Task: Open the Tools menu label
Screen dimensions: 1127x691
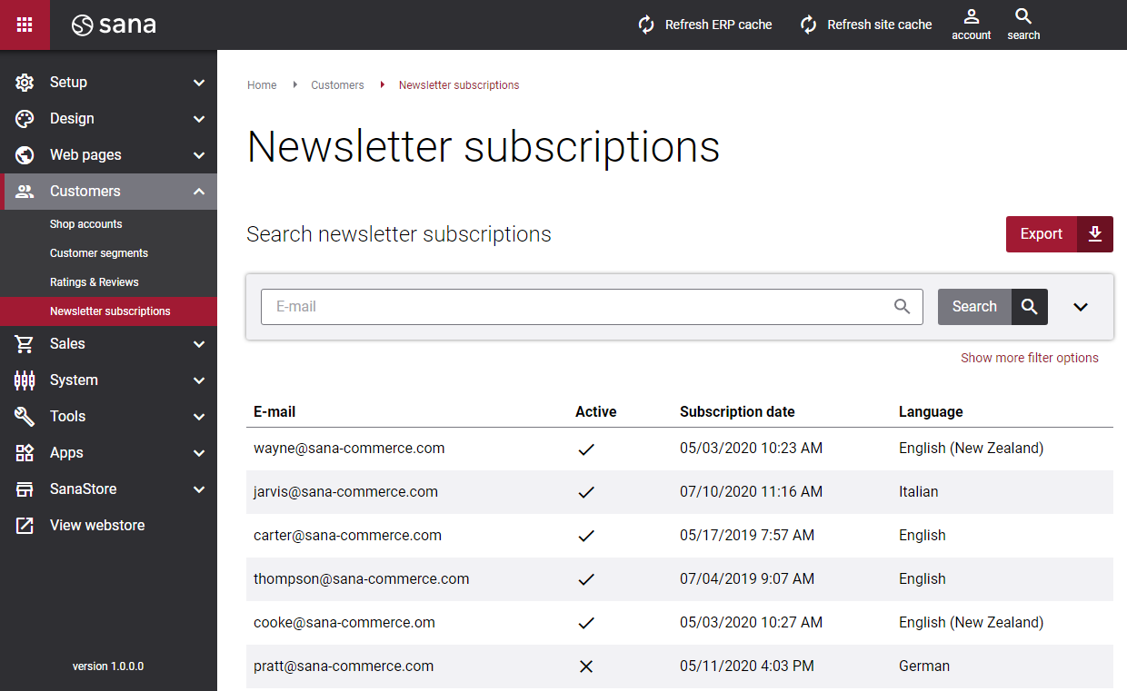Action: [x=67, y=417]
